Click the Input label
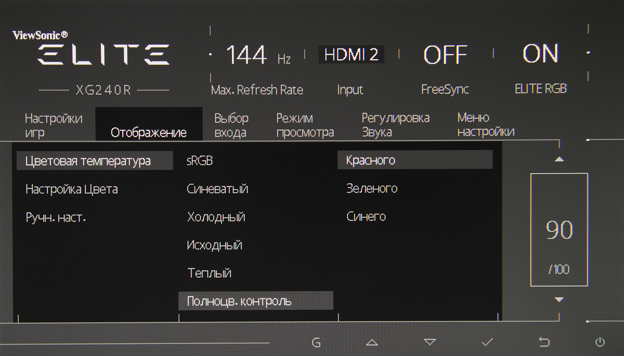The width and height of the screenshot is (624, 356). coord(350,90)
